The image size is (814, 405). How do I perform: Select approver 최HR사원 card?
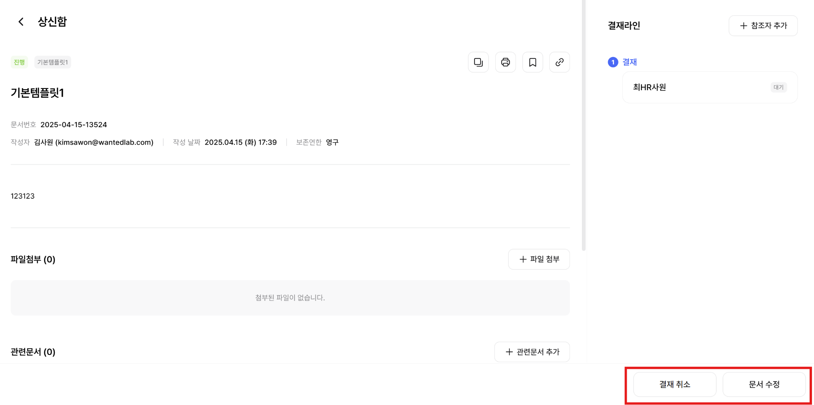[709, 87]
